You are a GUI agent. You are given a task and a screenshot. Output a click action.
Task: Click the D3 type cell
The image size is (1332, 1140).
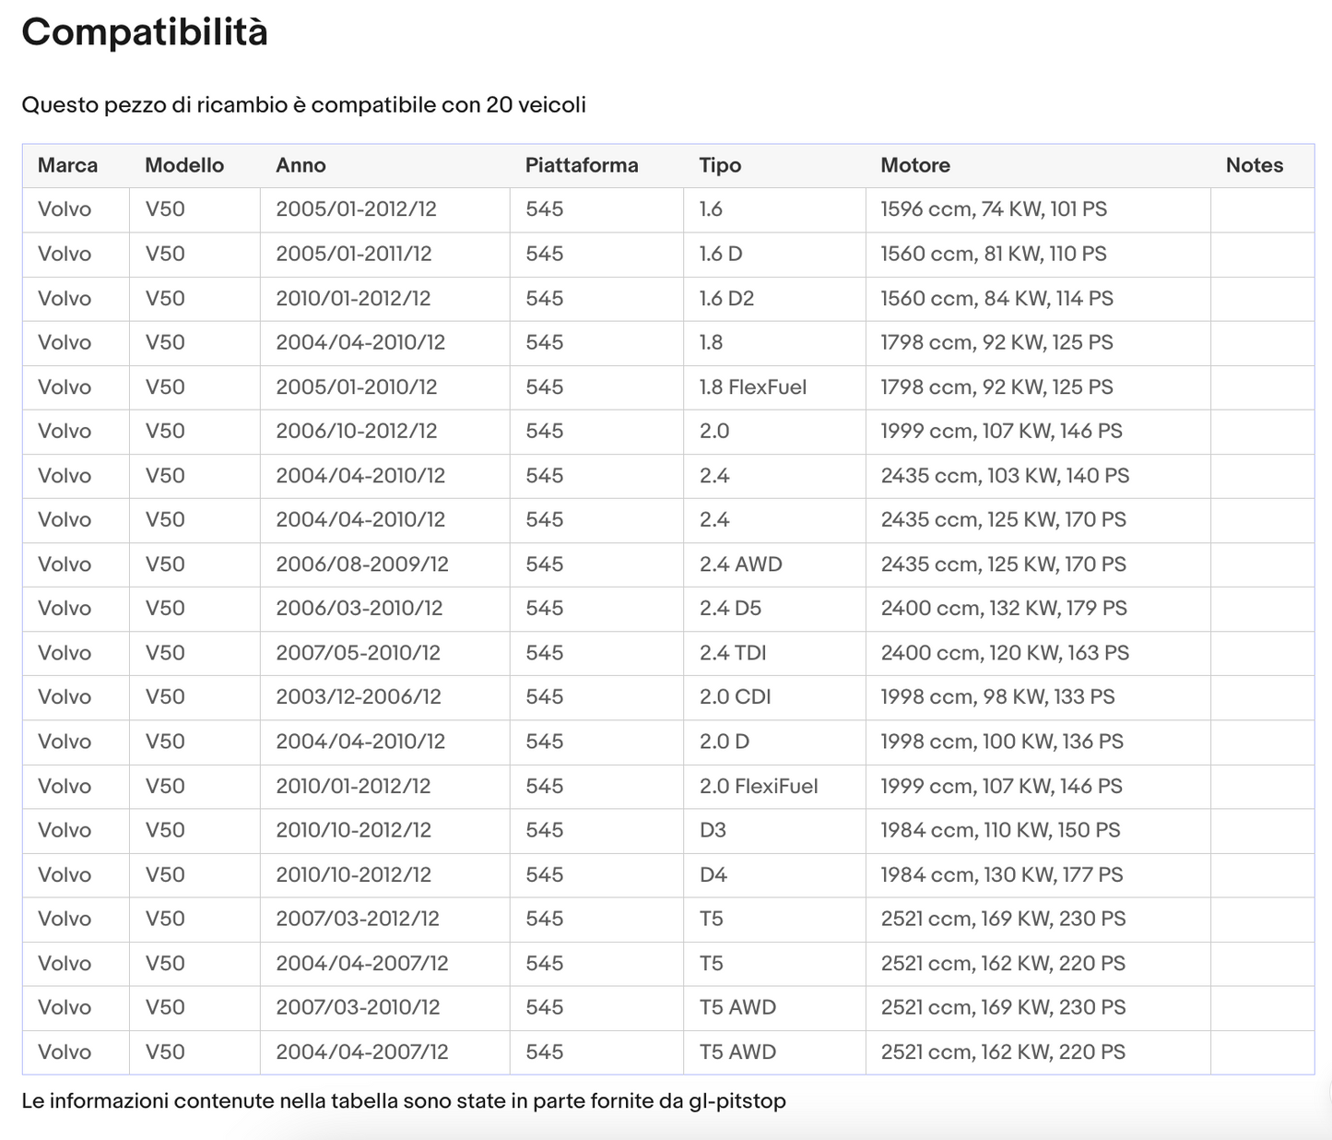[x=713, y=831]
